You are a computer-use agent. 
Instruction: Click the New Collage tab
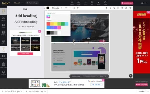point(32,3)
